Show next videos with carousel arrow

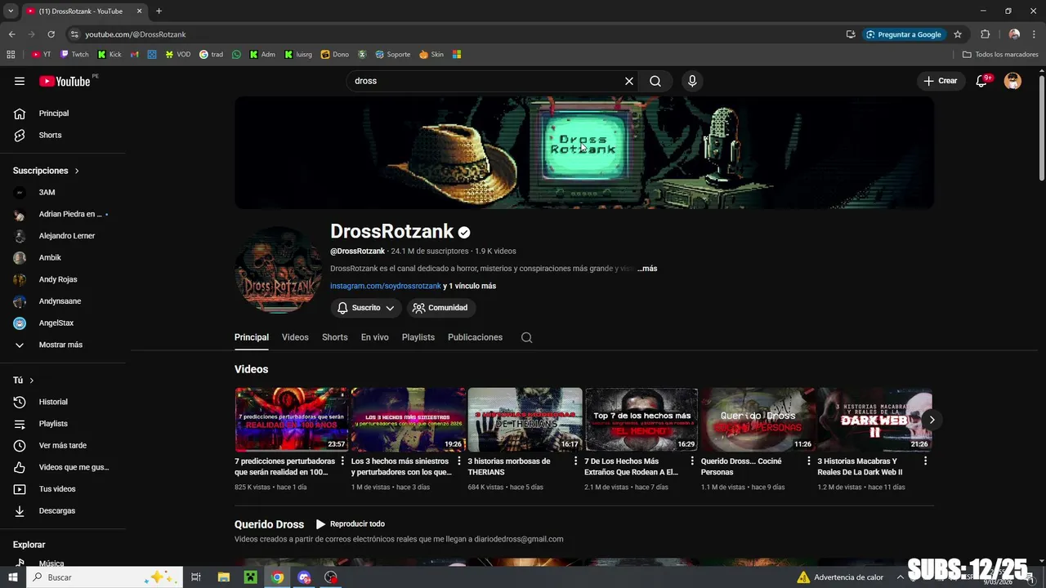pyautogui.click(x=932, y=420)
